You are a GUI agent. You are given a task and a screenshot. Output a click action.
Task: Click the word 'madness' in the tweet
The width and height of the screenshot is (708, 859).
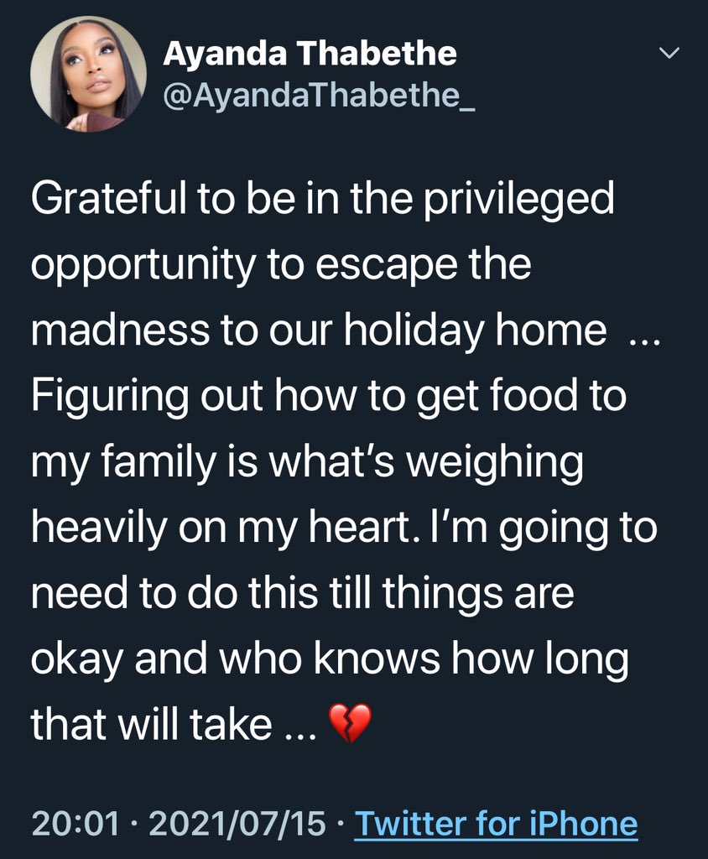121,331
